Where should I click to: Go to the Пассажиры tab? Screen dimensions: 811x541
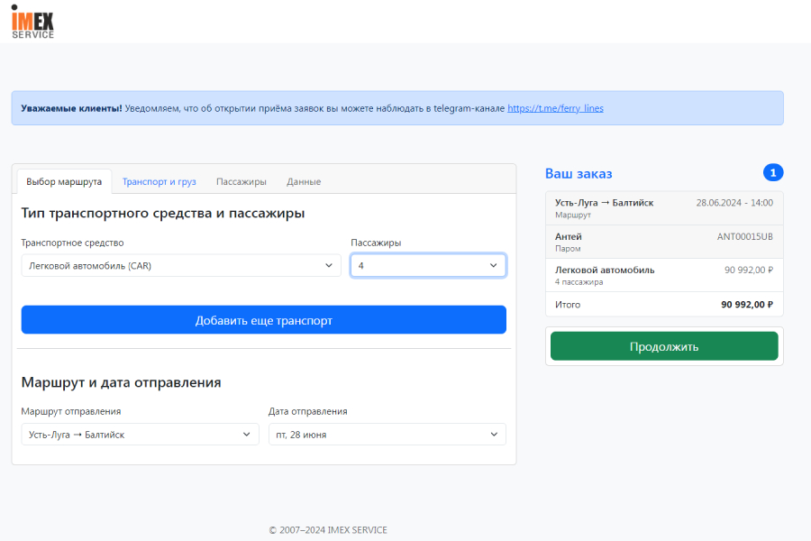pos(241,181)
